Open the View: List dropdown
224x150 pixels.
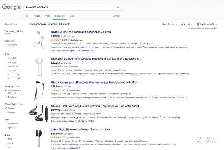tap(187, 24)
